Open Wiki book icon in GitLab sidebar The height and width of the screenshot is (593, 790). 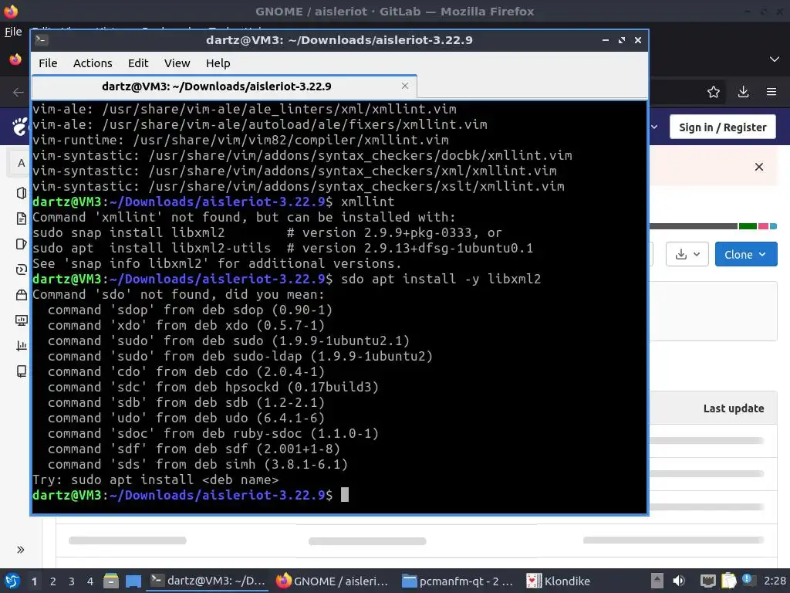point(21,371)
